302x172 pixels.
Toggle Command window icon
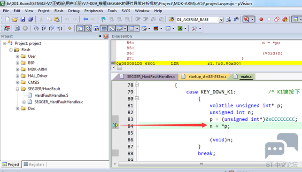pyautogui.click(x=80, y=29)
